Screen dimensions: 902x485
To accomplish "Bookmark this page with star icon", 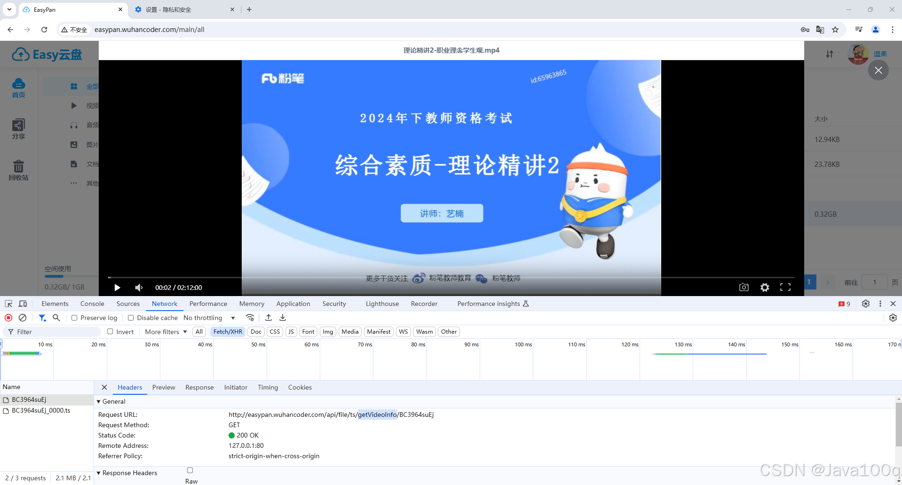I will [x=835, y=30].
